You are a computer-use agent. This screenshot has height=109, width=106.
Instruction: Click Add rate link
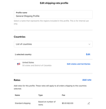[x=87, y=80]
